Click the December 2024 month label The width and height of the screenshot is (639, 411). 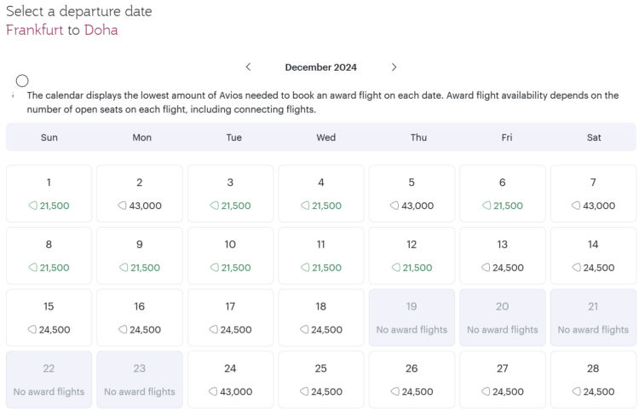(x=320, y=67)
